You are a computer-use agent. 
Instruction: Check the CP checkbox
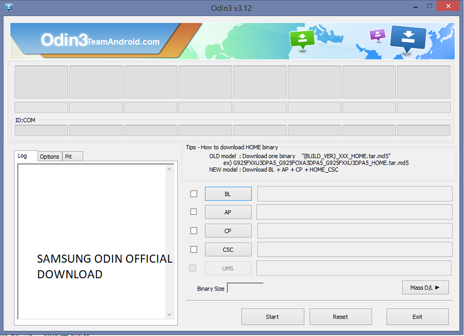click(x=194, y=230)
